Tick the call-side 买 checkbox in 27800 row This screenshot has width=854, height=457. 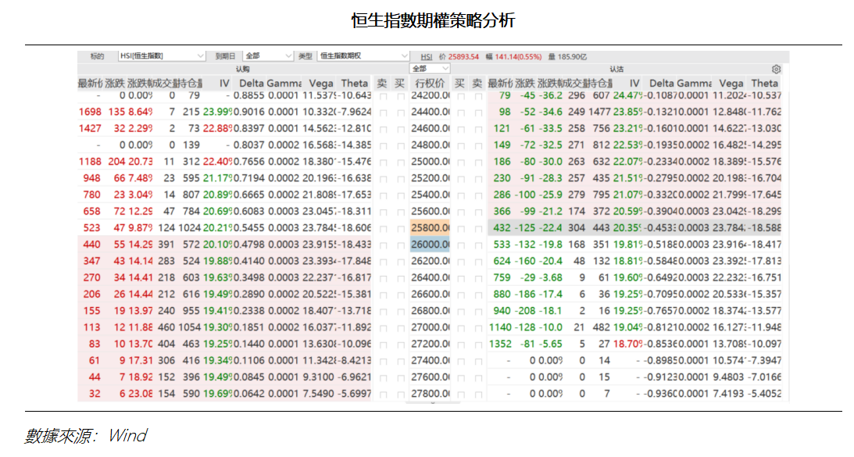pos(400,395)
